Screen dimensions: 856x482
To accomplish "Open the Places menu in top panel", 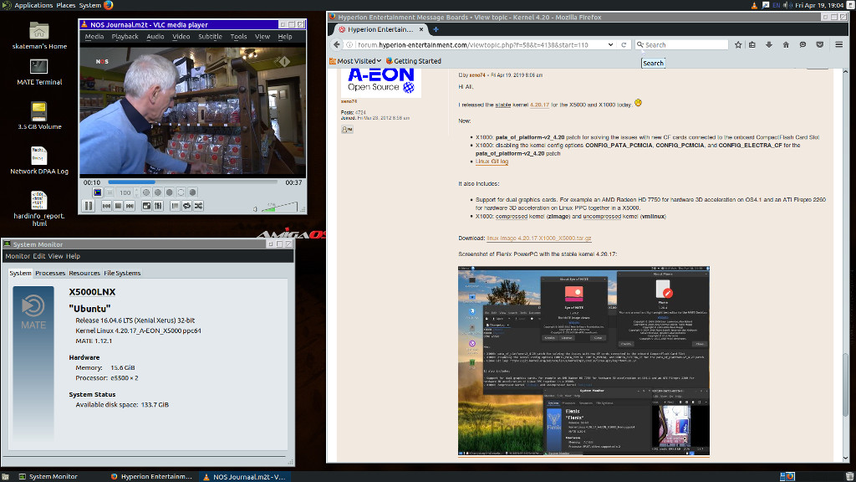I will (66, 5).
